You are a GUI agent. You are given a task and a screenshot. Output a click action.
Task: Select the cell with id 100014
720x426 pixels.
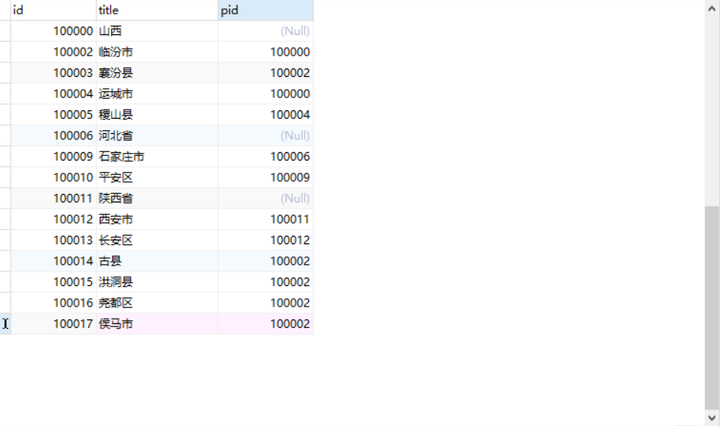pos(53,261)
